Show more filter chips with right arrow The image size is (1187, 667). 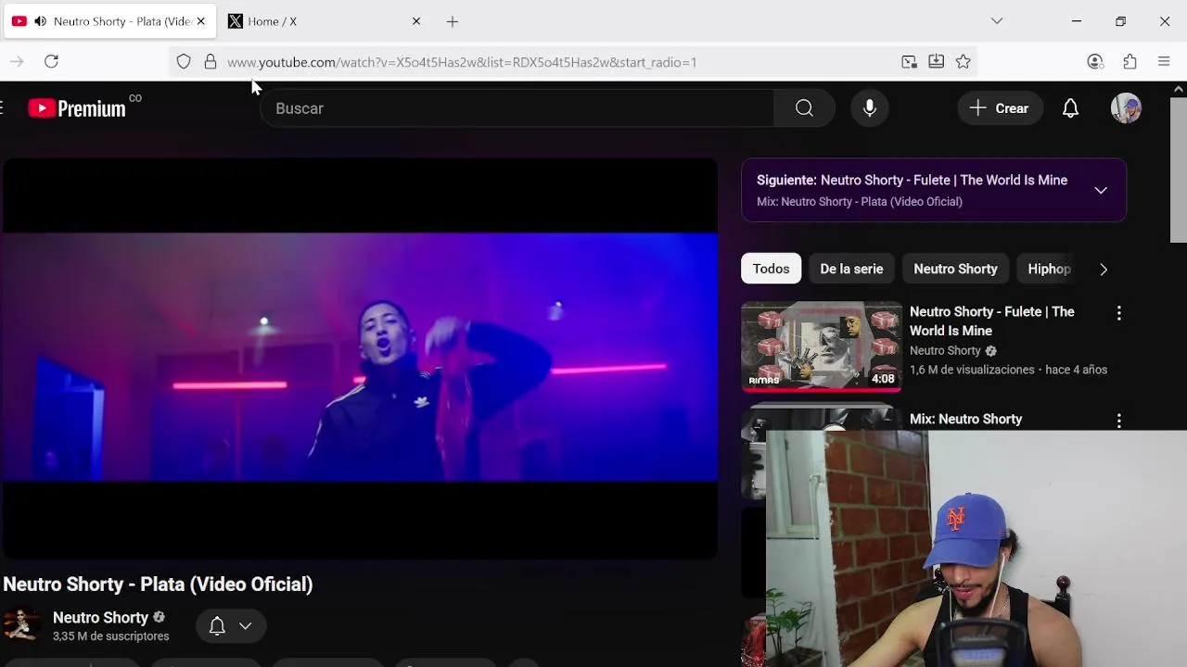tap(1104, 269)
